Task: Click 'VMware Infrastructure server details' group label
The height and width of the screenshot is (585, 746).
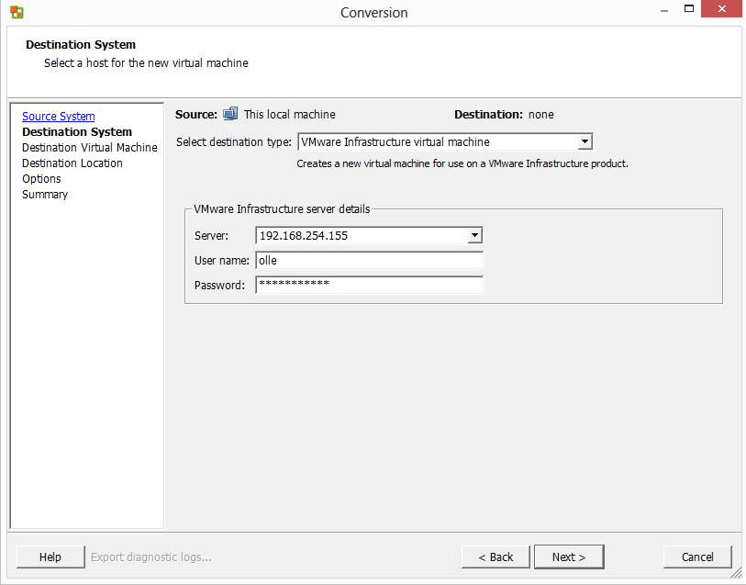Action: tap(282, 209)
